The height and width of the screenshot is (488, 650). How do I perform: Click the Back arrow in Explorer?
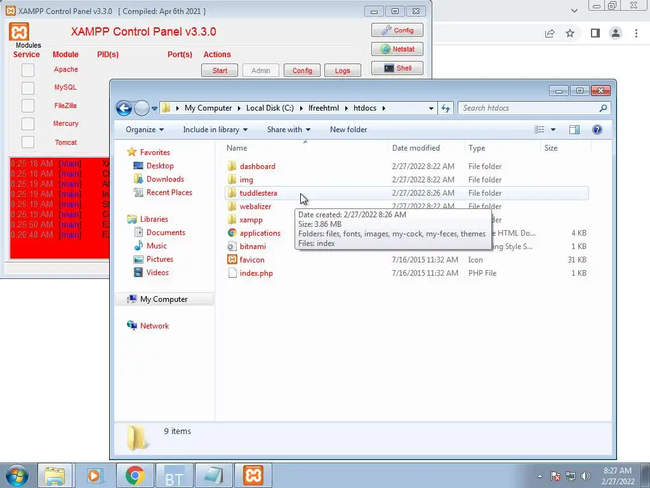pos(124,108)
